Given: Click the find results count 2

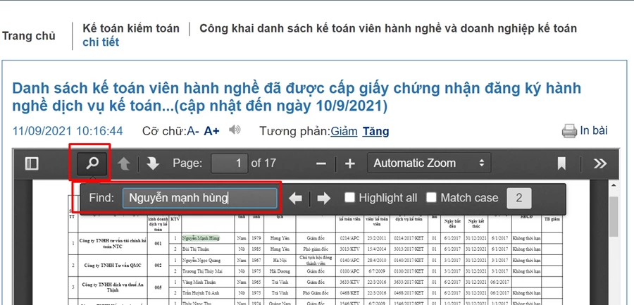Looking at the screenshot, I should point(518,198).
